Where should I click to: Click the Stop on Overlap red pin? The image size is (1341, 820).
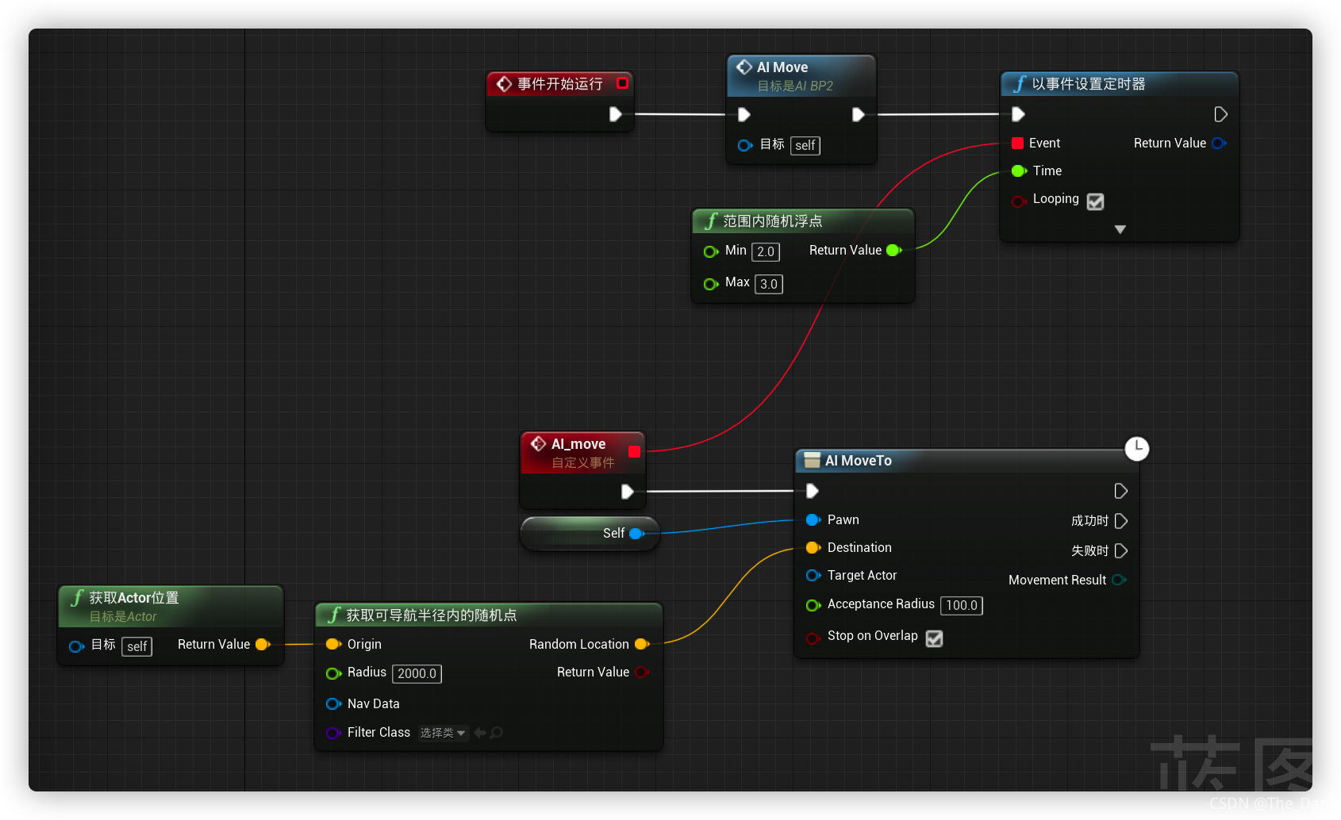(x=813, y=638)
